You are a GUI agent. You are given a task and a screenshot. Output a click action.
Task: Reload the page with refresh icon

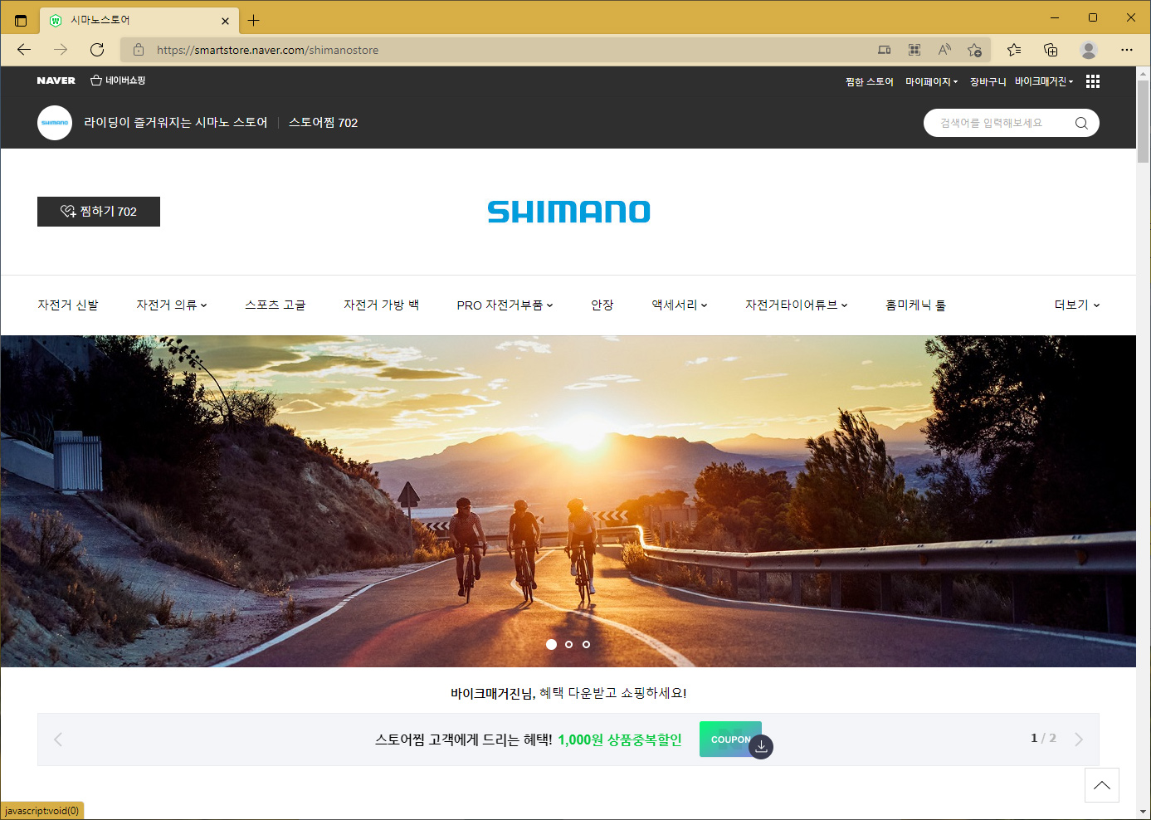point(97,50)
